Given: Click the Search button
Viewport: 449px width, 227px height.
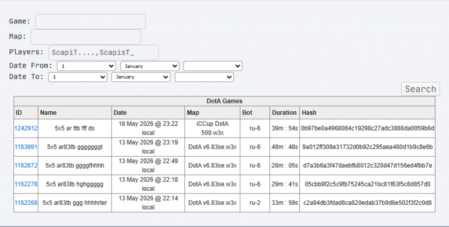Looking at the screenshot, I should pos(420,89).
